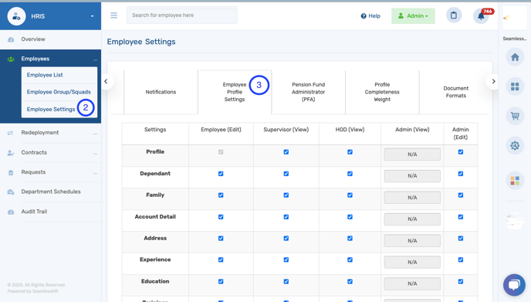Open the shopping cart icon in right sidebar
The width and height of the screenshot is (531, 302).
[515, 117]
